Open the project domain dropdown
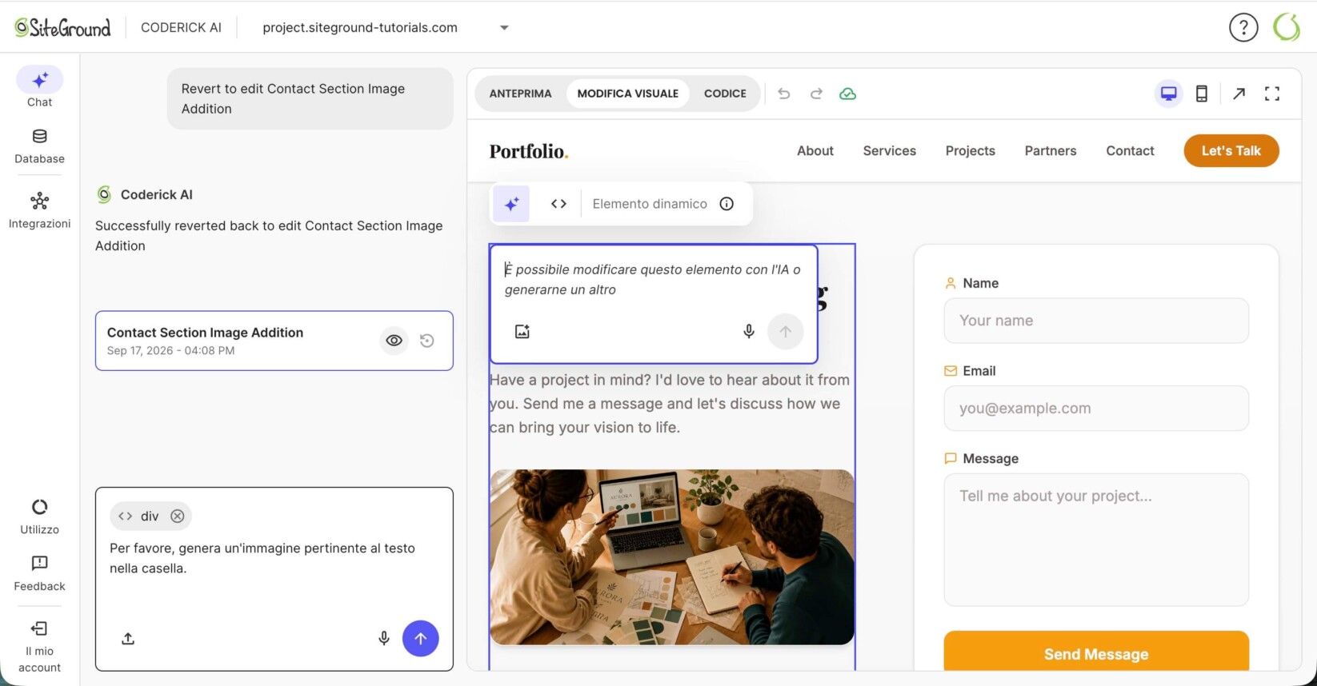This screenshot has width=1317, height=686. (386, 27)
